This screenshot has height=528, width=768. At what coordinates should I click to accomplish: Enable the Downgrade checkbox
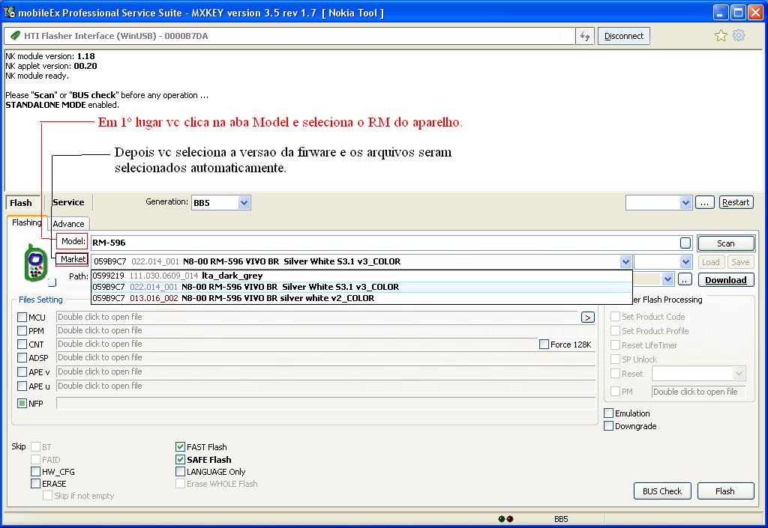pos(609,426)
